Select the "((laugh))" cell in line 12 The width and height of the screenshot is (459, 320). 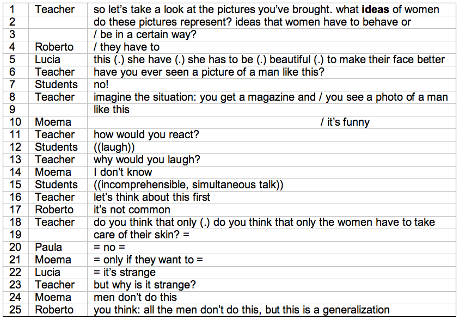pyautogui.click(x=271, y=147)
